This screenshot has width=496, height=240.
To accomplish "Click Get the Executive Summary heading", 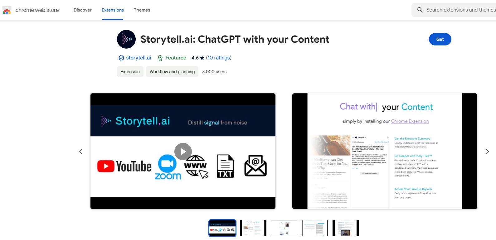I will tap(412, 139).
